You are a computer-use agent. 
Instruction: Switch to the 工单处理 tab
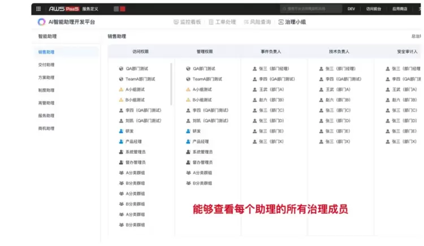[222, 22]
